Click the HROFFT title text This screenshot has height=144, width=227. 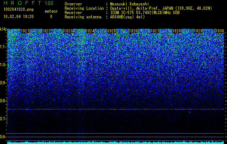22,3
